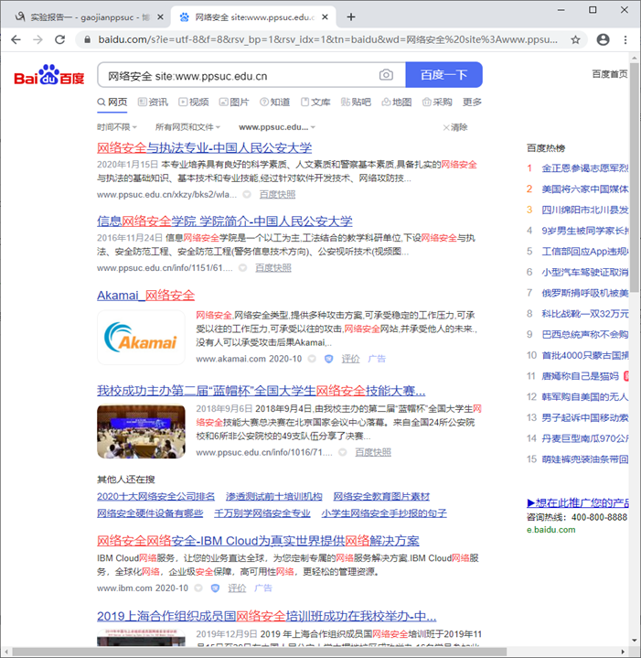This screenshot has height=658, width=641.
Task: Open the Chrome profile avatar
Action: [603, 39]
